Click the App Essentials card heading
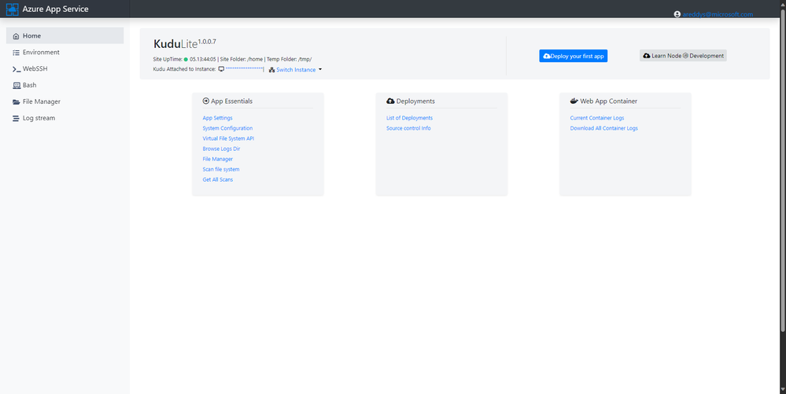The width and height of the screenshot is (786, 394). 231,101
